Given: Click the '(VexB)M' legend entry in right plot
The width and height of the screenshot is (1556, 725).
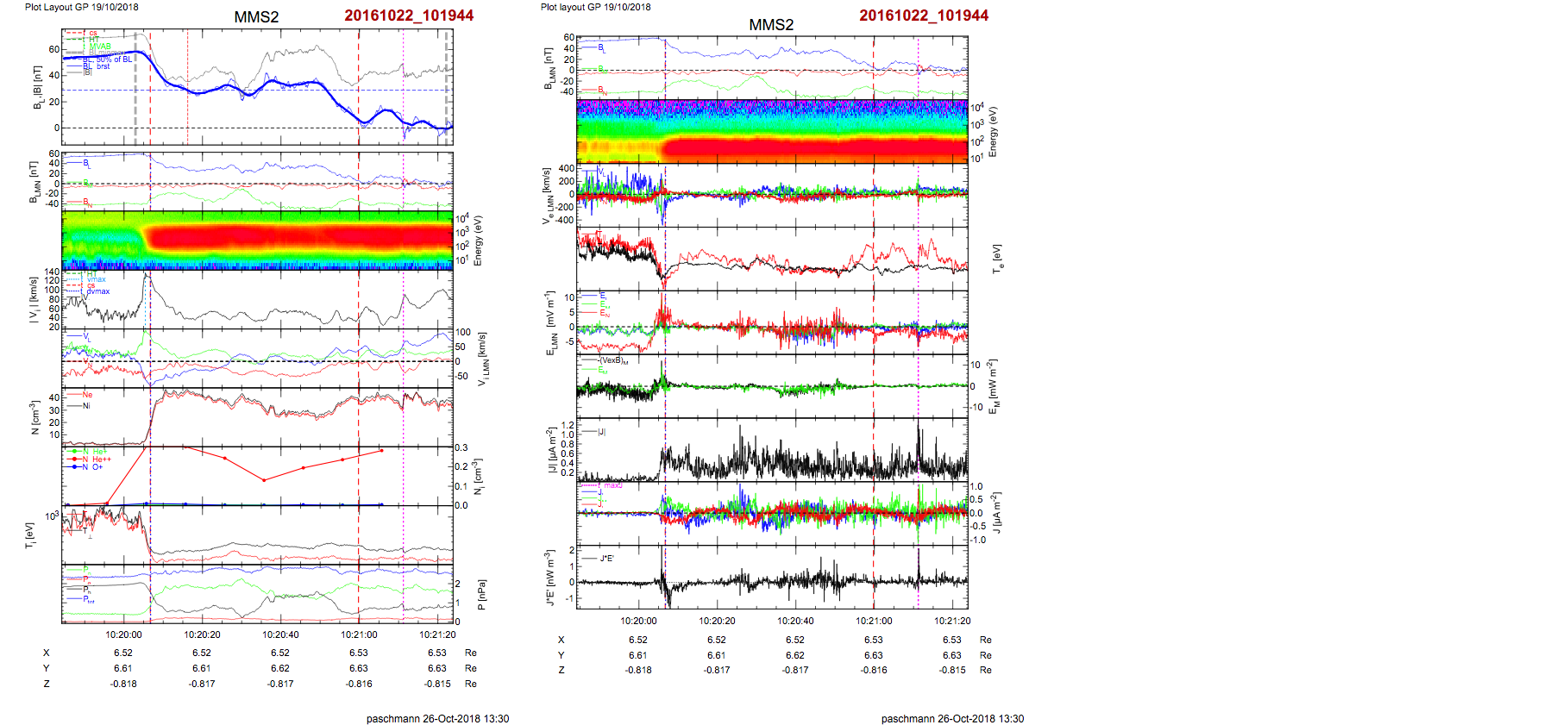Looking at the screenshot, I should pyautogui.click(x=612, y=360).
